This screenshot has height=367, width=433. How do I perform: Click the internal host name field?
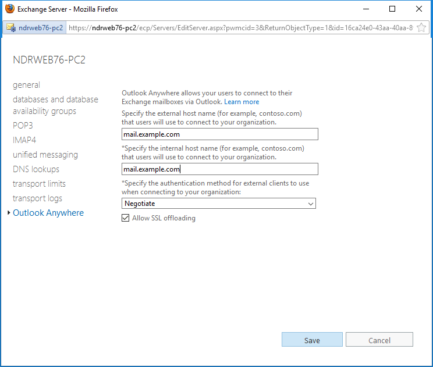[x=220, y=169]
